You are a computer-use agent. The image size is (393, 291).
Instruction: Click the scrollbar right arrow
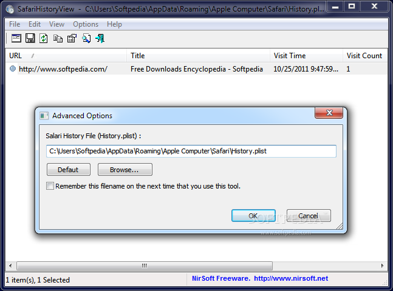(x=383, y=266)
